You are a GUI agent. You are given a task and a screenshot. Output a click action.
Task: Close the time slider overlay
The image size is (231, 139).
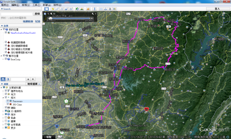tap(96, 14)
